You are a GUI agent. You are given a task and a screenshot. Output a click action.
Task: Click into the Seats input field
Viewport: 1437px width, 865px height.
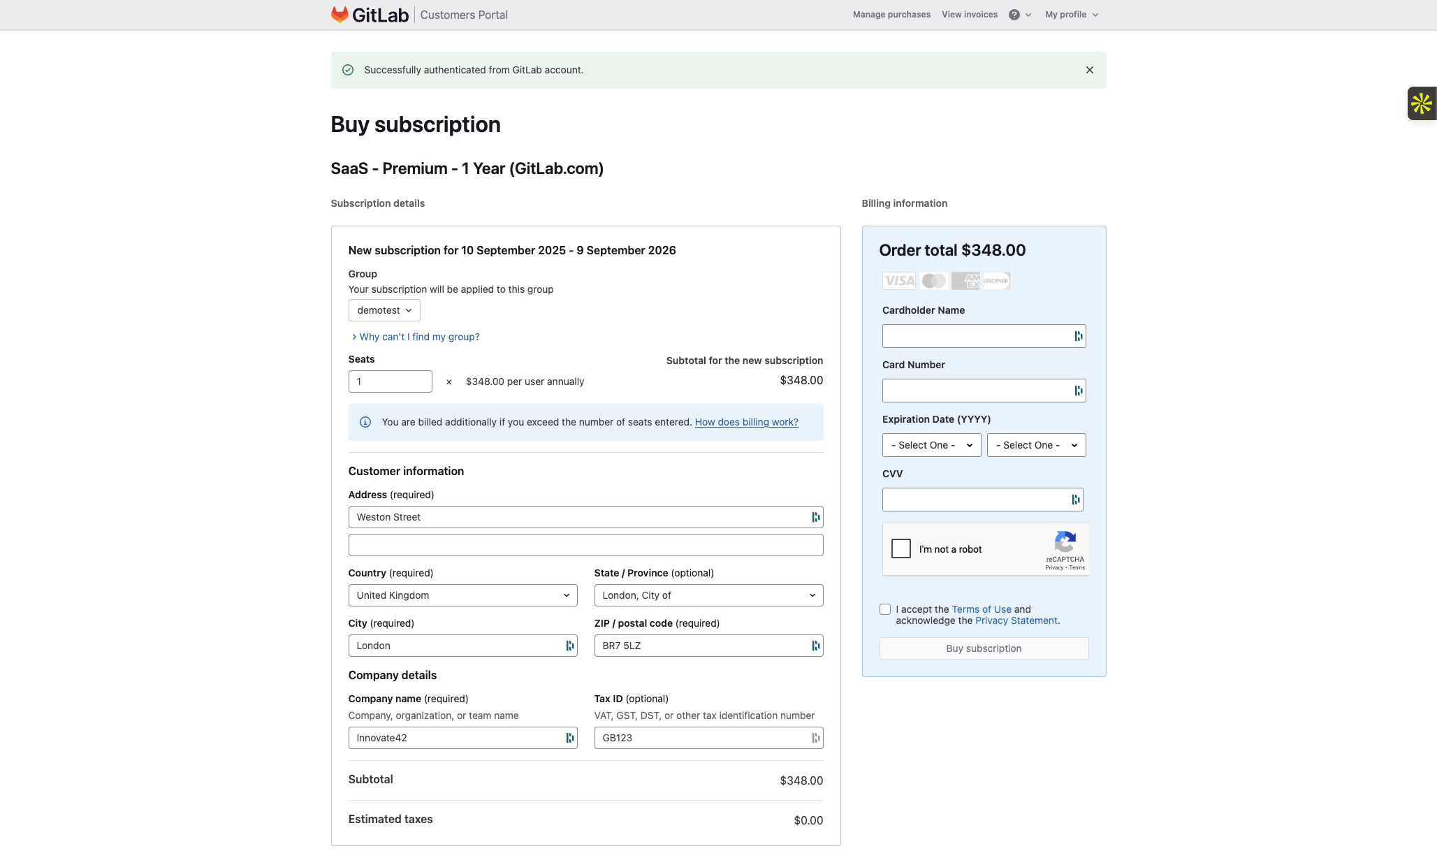(390, 381)
